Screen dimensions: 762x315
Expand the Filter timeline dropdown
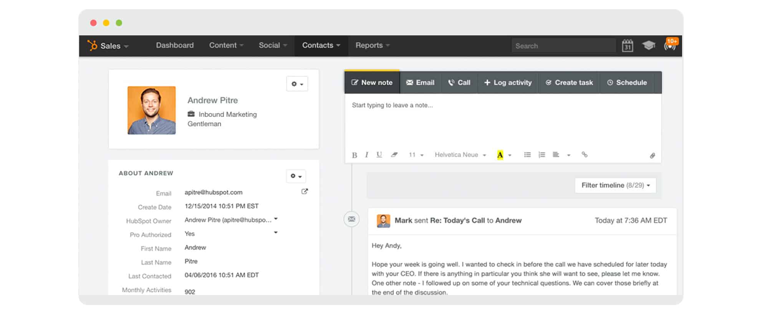coord(615,186)
